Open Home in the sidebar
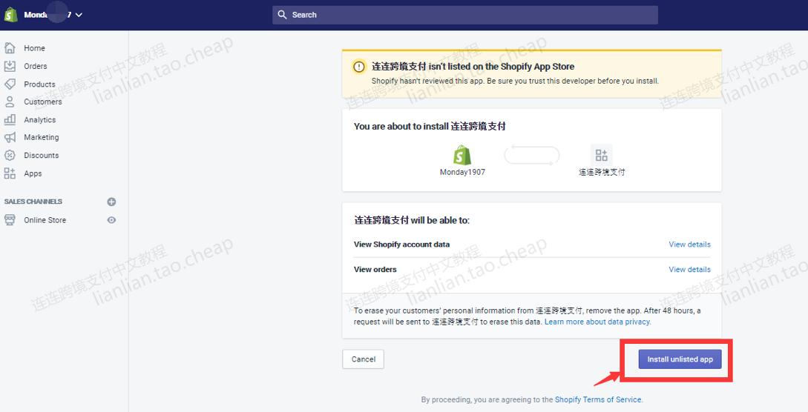The image size is (808, 412). click(x=34, y=48)
